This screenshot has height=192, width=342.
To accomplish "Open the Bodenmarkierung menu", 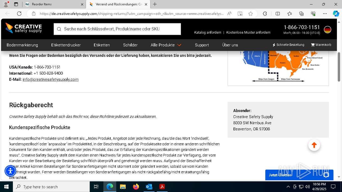I will [x=22, y=45].
